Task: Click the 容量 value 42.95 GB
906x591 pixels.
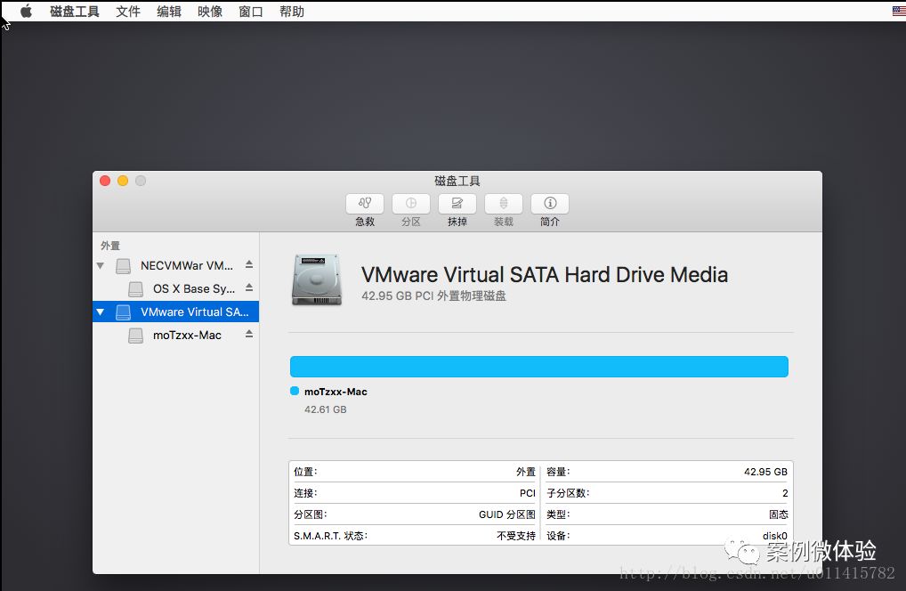Action: (765, 472)
